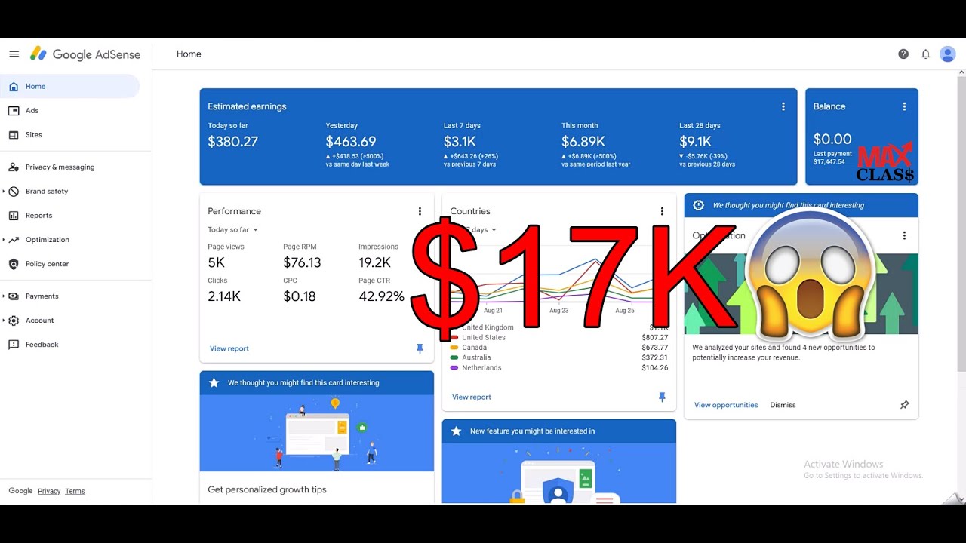Click the Canada legend row
The image size is (966, 543).
[x=558, y=348]
